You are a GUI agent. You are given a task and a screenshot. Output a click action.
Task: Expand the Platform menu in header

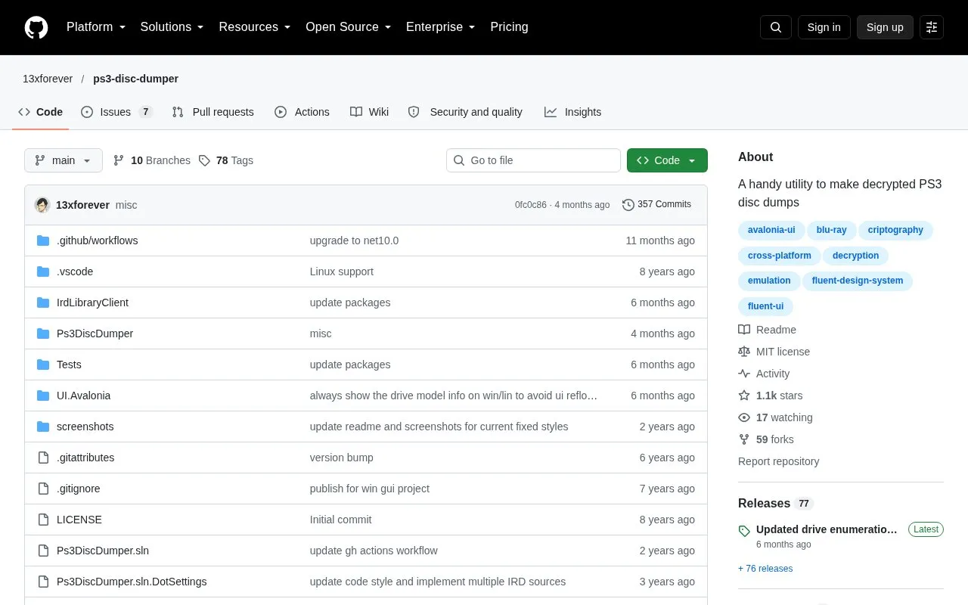point(96,27)
